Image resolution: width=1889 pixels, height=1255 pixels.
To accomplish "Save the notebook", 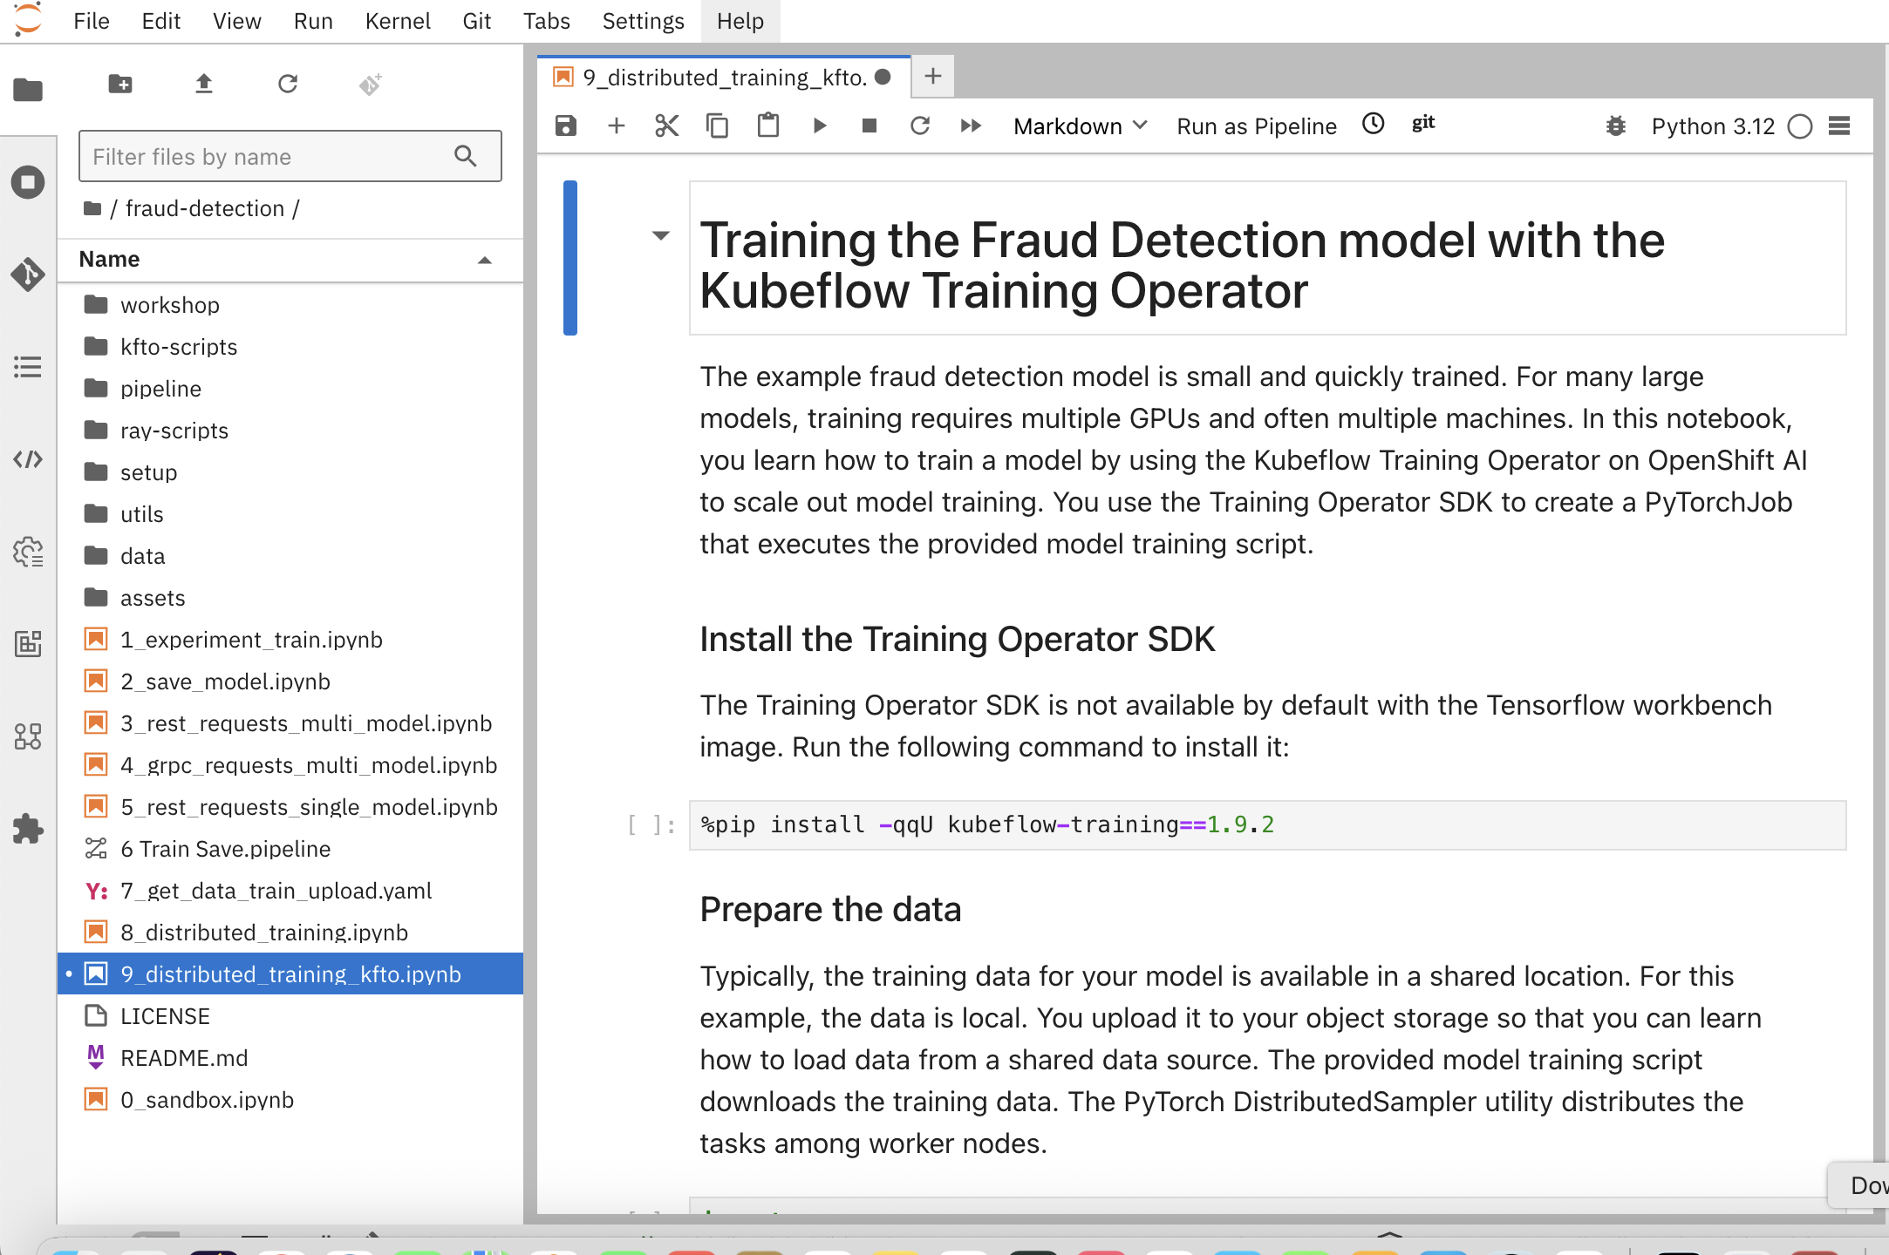I will (566, 126).
